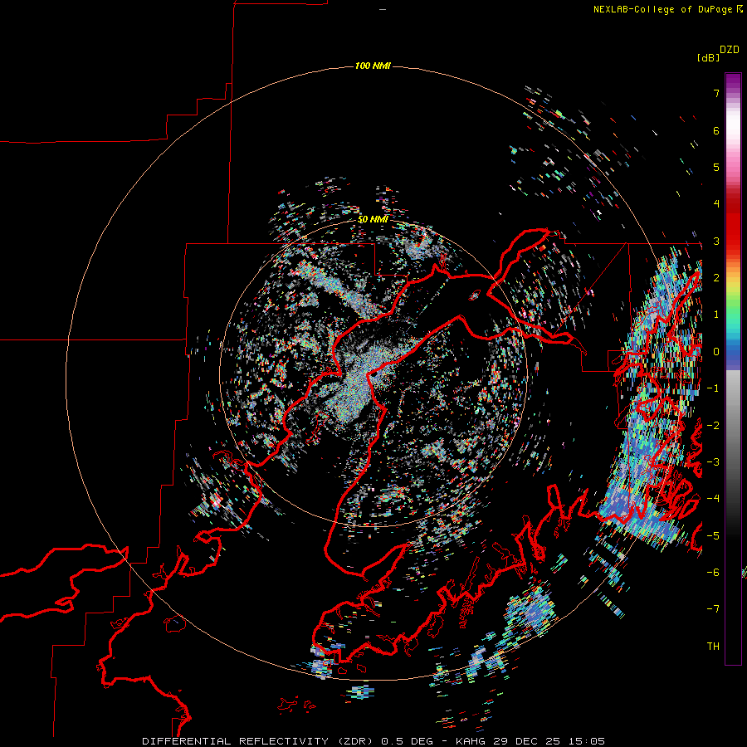The height and width of the screenshot is (747, 747).
Task: Click the DZD legend title
Action: [730, 50]
